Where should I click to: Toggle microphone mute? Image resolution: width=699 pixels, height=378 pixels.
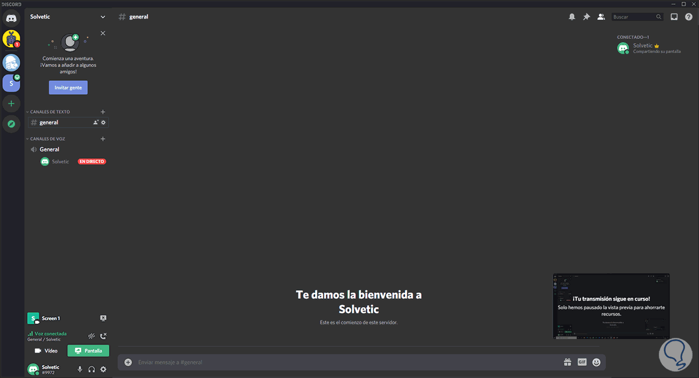80,369
